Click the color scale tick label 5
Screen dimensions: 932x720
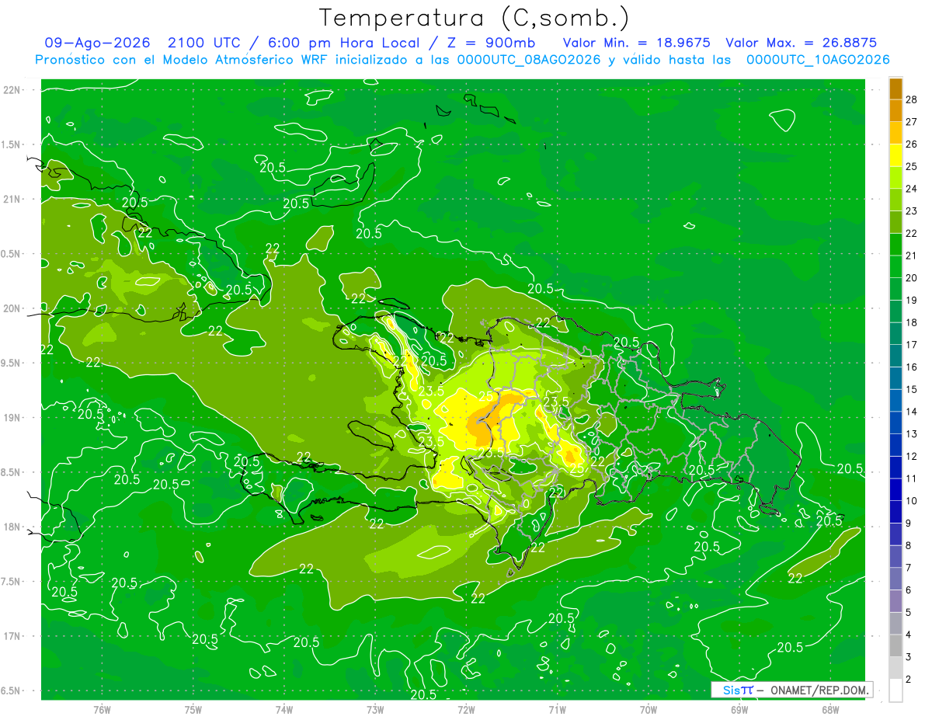[910, 612]
